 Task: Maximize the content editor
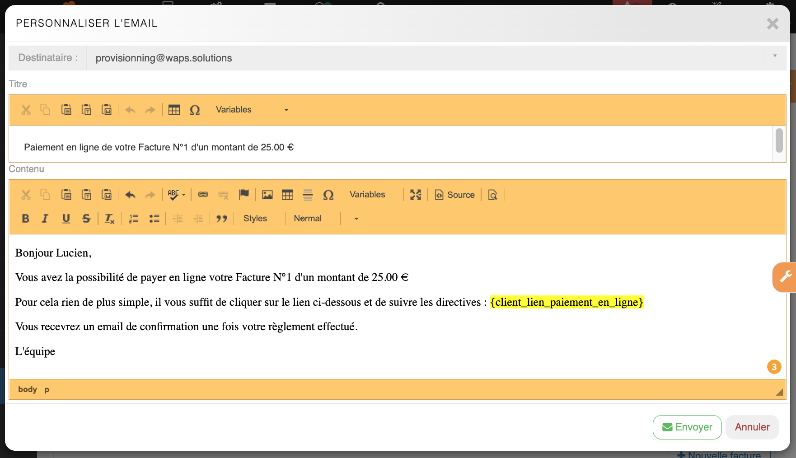click(416, 195)
